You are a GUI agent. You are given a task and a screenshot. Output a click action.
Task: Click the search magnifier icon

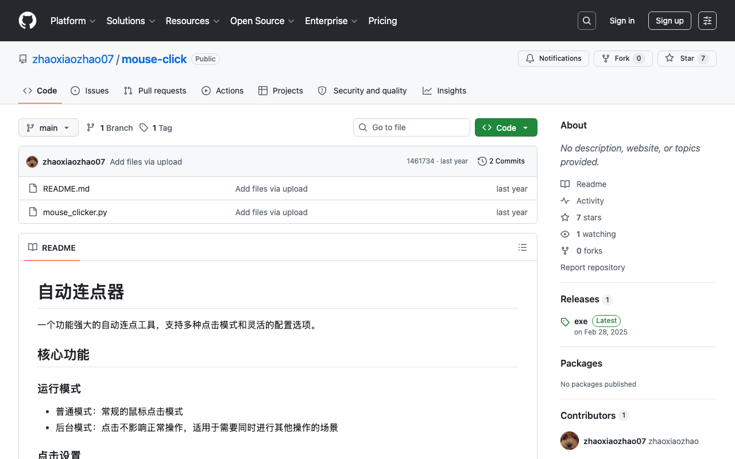[587, 21]
